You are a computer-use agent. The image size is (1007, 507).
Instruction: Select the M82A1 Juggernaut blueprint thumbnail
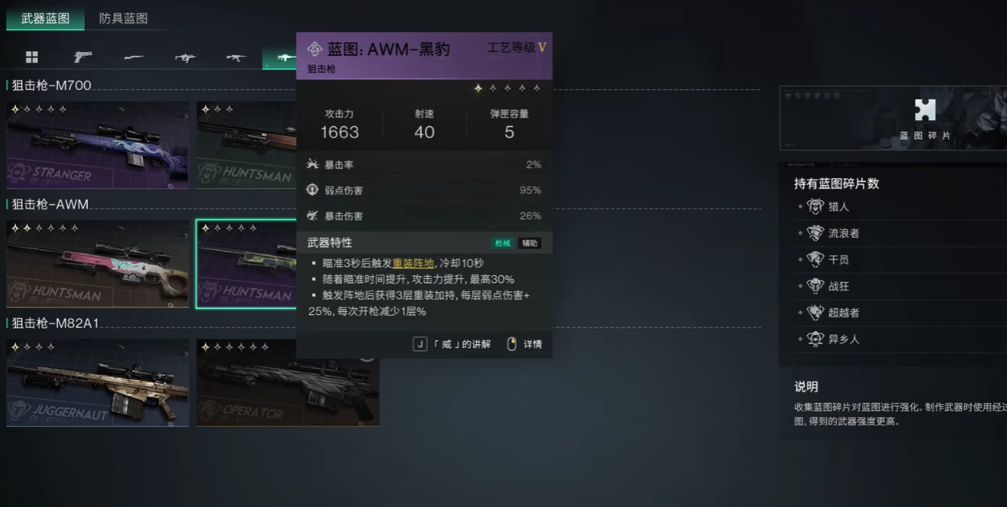click(x=98, y=382)
